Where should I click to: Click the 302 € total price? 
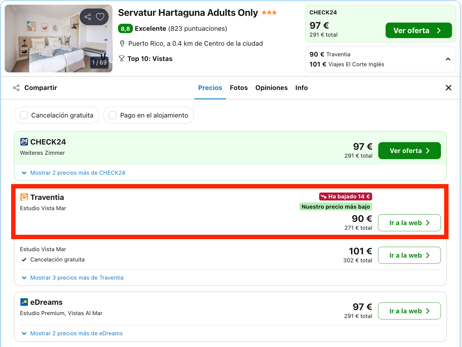pyautogui.click(x=358, y=261)
